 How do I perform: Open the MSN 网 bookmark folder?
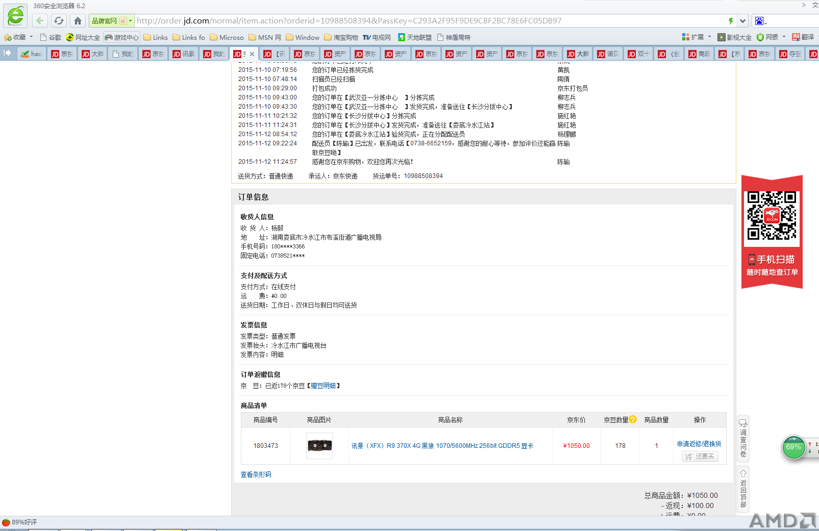click(x=265, y=37)
